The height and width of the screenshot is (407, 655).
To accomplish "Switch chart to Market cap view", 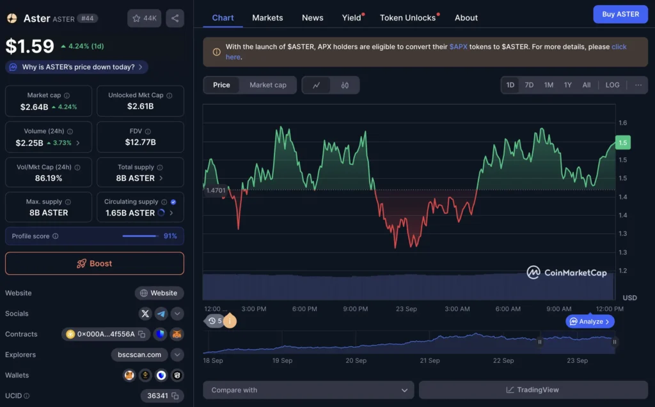I will coord(268,85).
